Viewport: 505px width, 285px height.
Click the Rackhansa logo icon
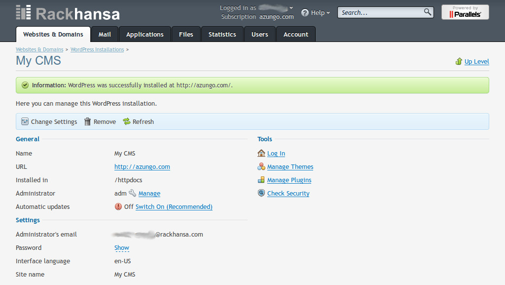click(23, 12)
